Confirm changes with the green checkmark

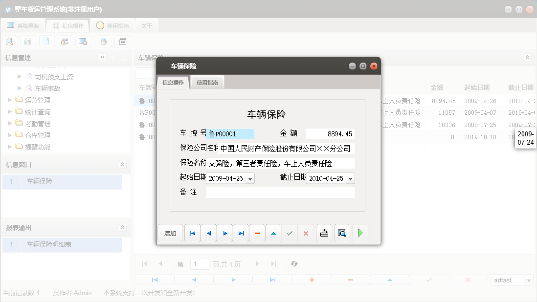tap(290, 233)
